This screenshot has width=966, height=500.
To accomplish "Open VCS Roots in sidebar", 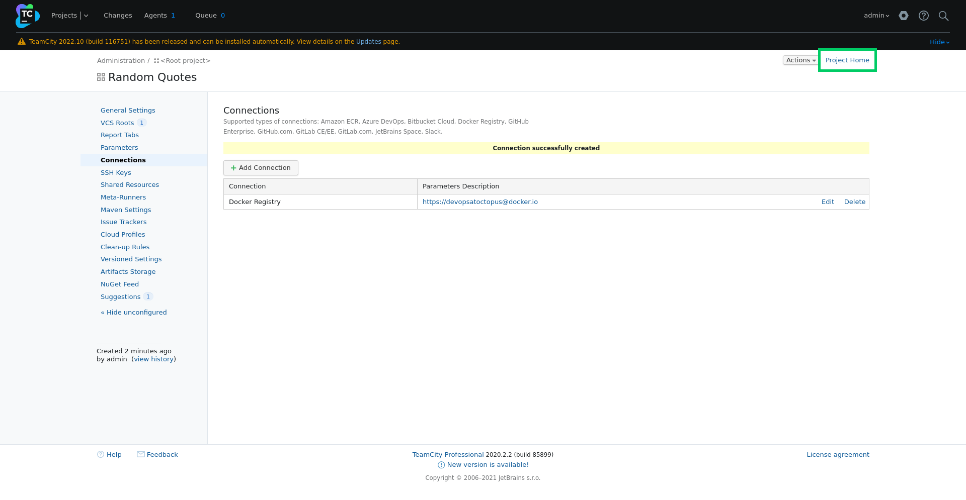I will click(x=117, y=123).
